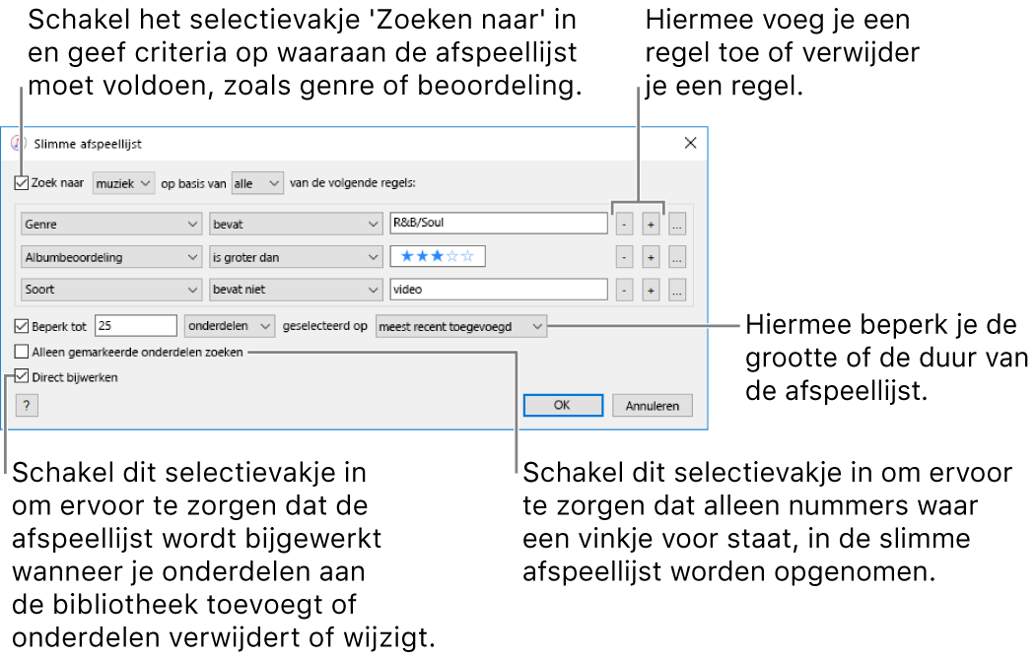Remove the Soort rule with minus button

(624, 289)
